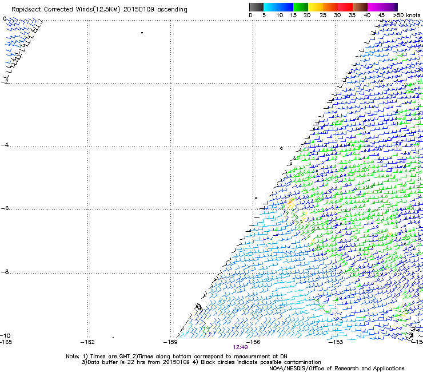423x372 pixels.
Task: Click the '-159' longitude axis label
Action: 170,342
